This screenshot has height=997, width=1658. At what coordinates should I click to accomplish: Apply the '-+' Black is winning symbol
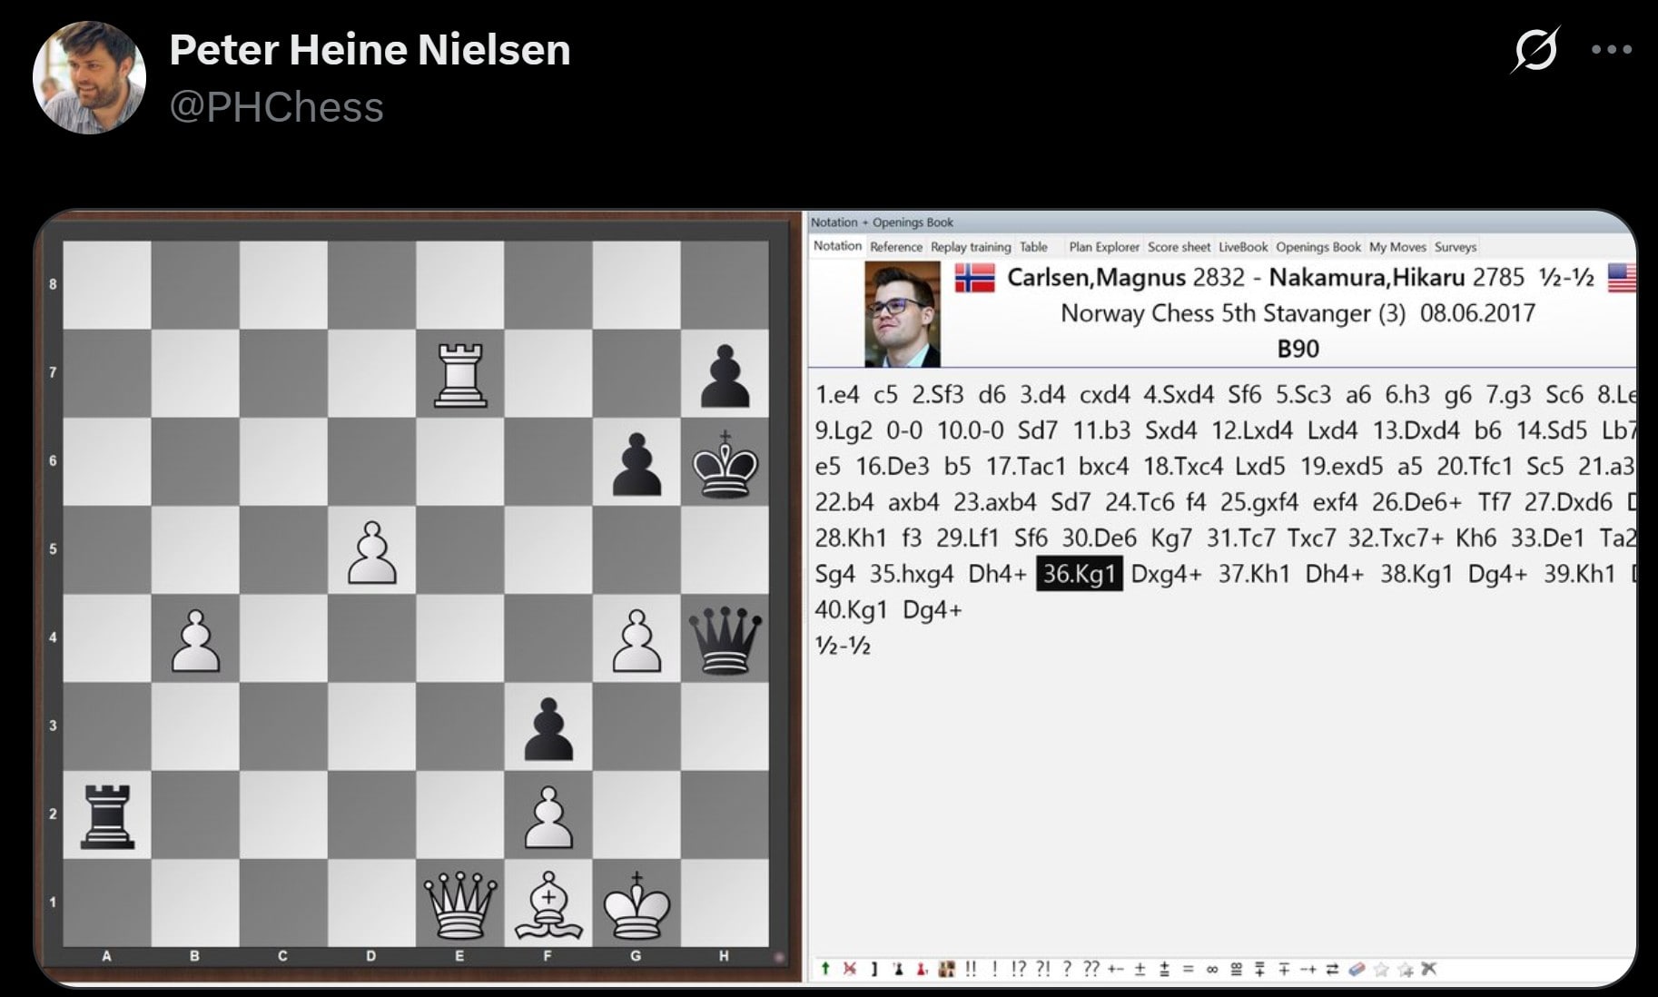coord(1308,969)
